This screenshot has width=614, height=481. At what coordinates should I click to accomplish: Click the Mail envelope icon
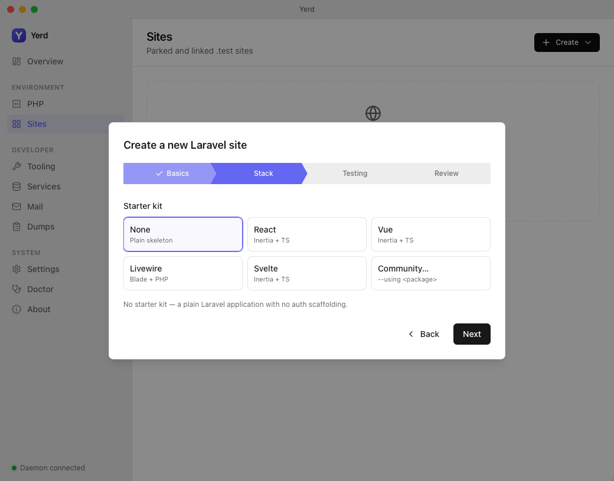[x=17, y=207]
